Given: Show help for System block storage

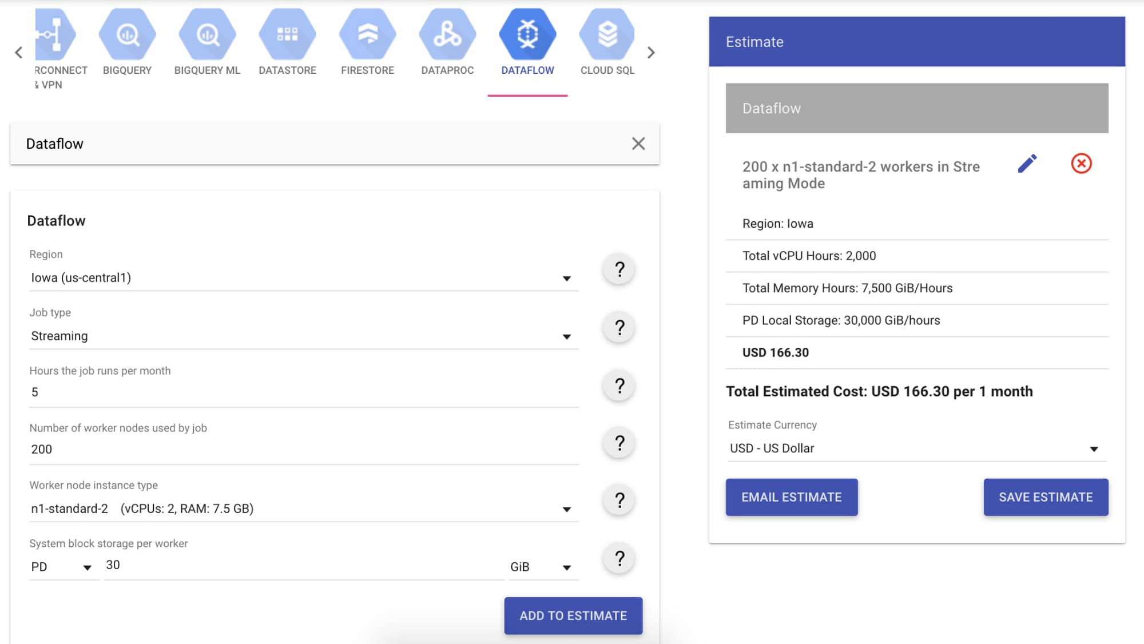Looking at the screenshot, I should [x=619, y=559].
